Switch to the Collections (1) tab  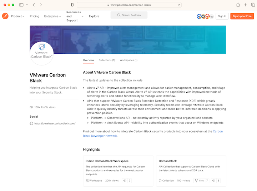pos(107,60)
